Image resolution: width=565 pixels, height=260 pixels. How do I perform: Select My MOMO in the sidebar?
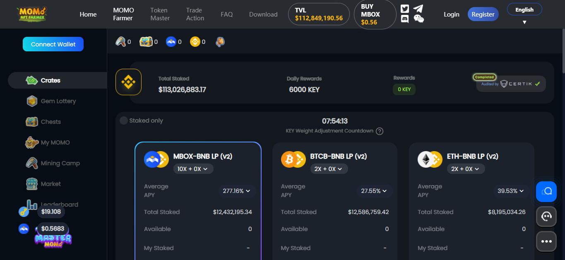tap(57, 142)
